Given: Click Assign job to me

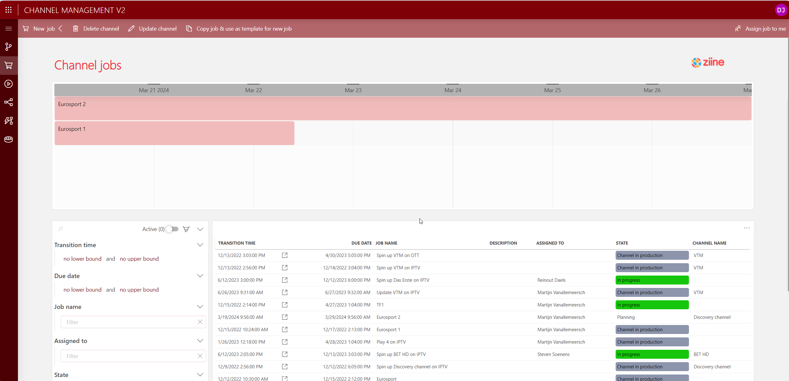Looking at the screenshot, I should (760, 29).
